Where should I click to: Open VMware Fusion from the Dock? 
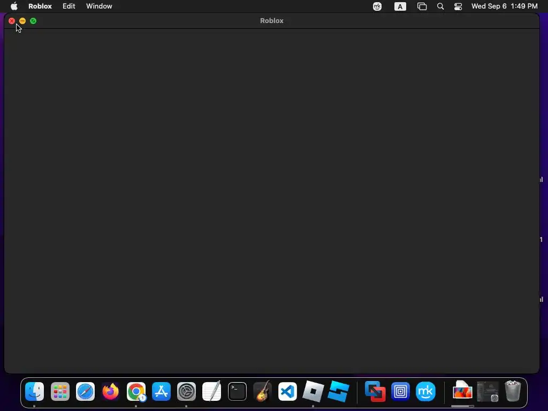pyautogui.click(x=375, y=391)
